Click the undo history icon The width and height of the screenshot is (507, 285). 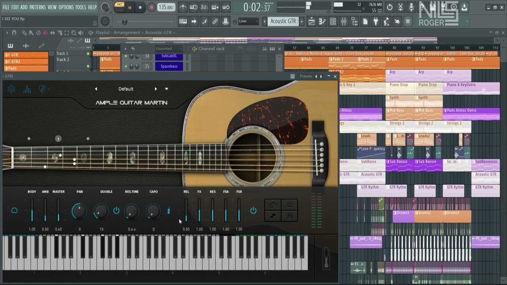pyautogui.click(x=390, y=7)
